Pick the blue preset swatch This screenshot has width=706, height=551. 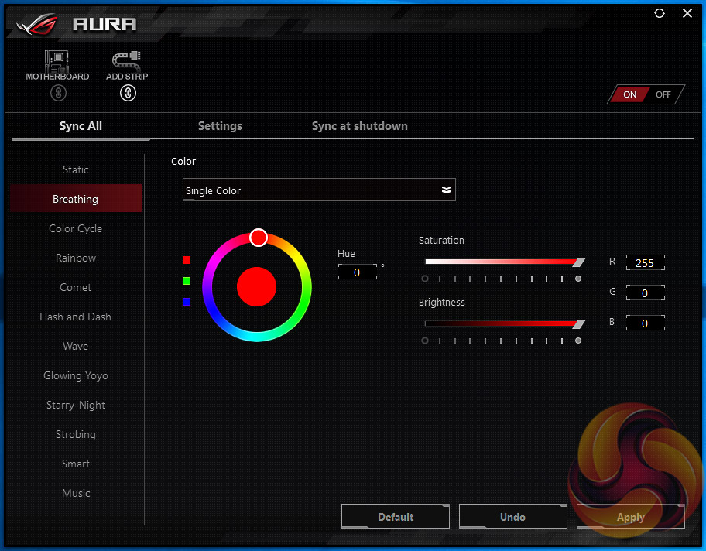coord(187,302)
